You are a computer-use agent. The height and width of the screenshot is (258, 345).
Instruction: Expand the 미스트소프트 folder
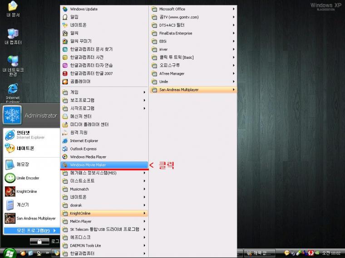pyautogui.click(x=104, y=181)
